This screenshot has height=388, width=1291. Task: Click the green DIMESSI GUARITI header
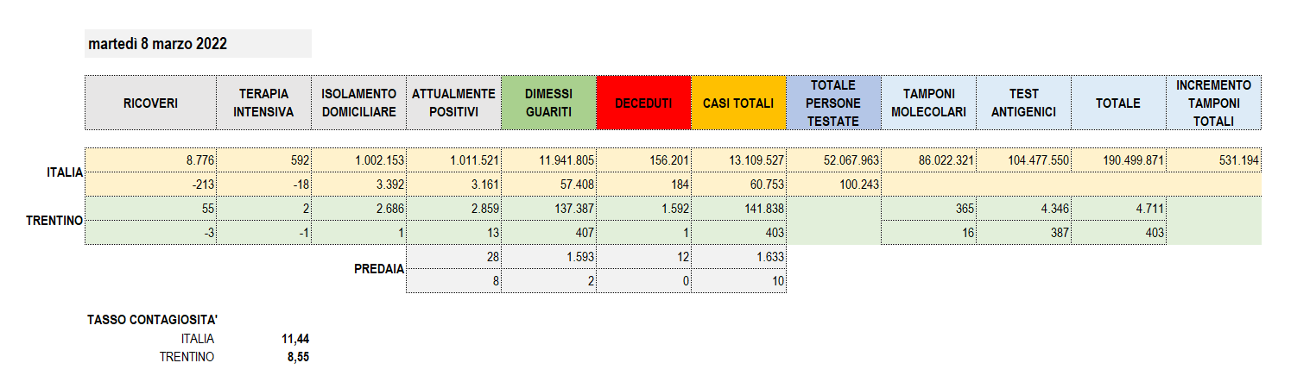(x=548, y=103)
